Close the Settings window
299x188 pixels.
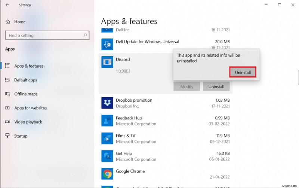293,5
